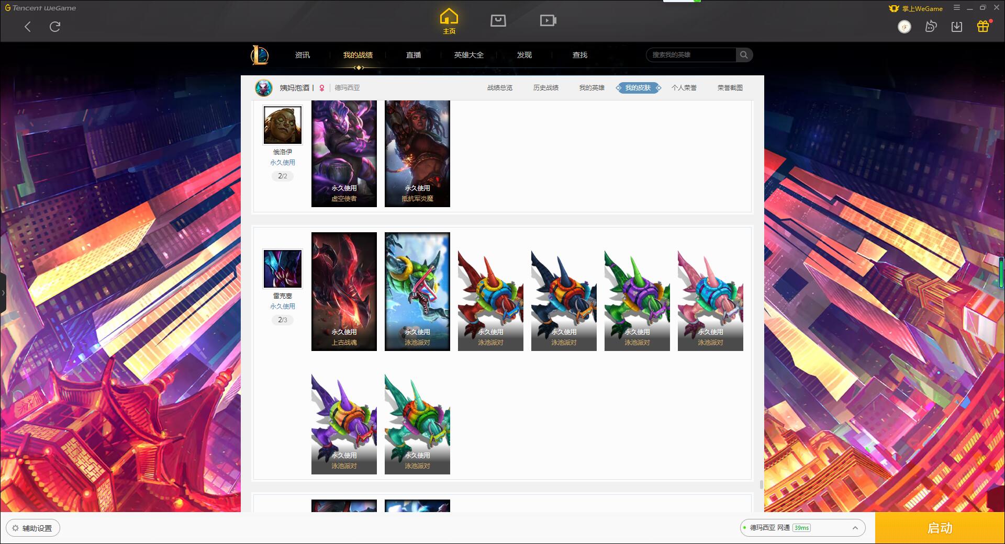Select the dark blue 泳池派对 chroma
This screenshot has width=1005, height=544.
(x=564, y=300)
